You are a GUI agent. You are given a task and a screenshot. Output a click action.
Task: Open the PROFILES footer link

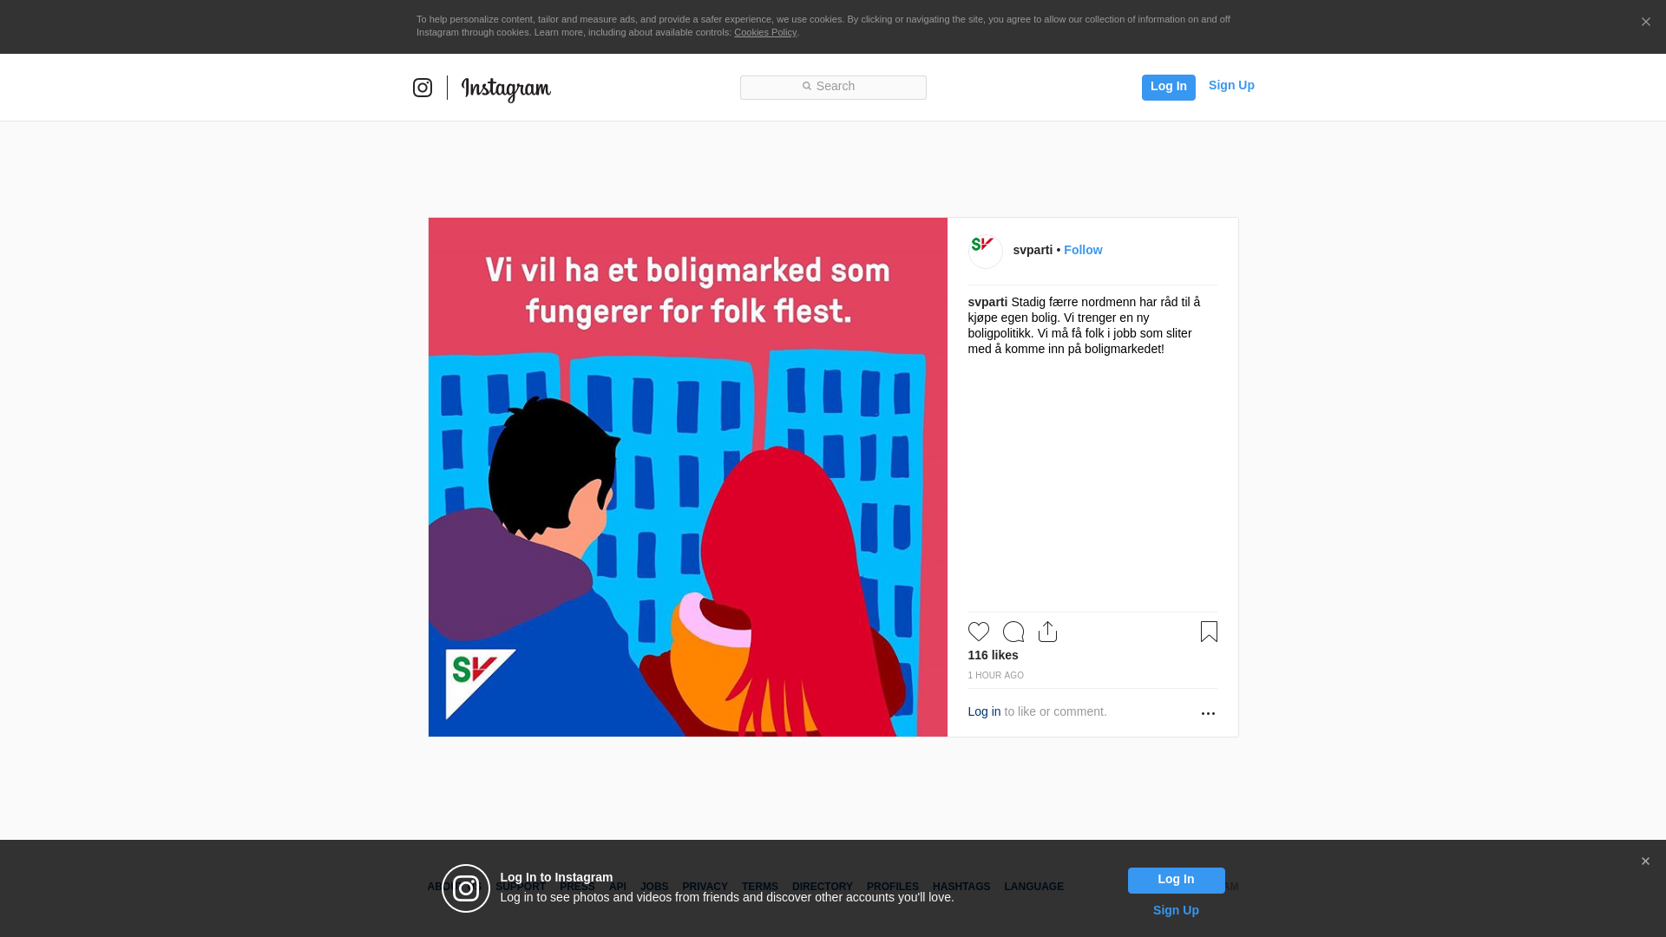pyautogui.click(x=893, y=887)
